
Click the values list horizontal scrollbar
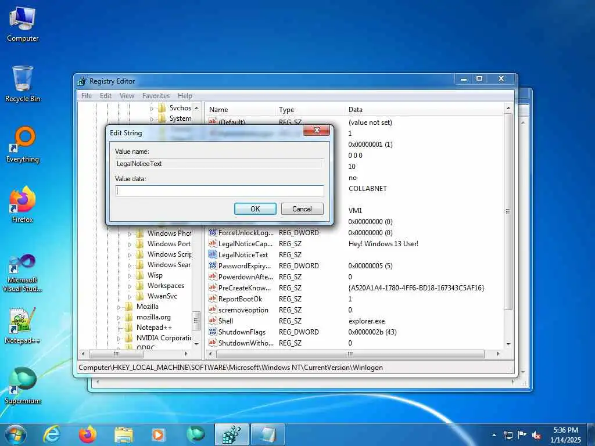point(350,354)
